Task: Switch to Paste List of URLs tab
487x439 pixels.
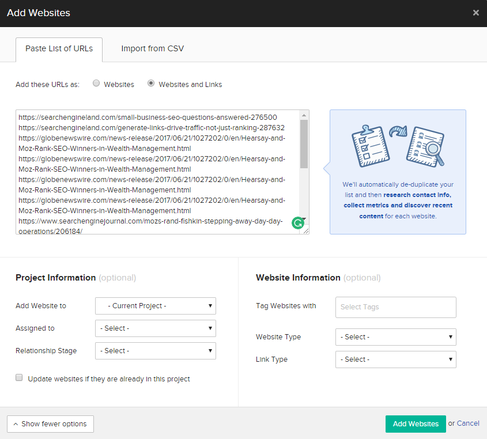Action: (59, 49)
